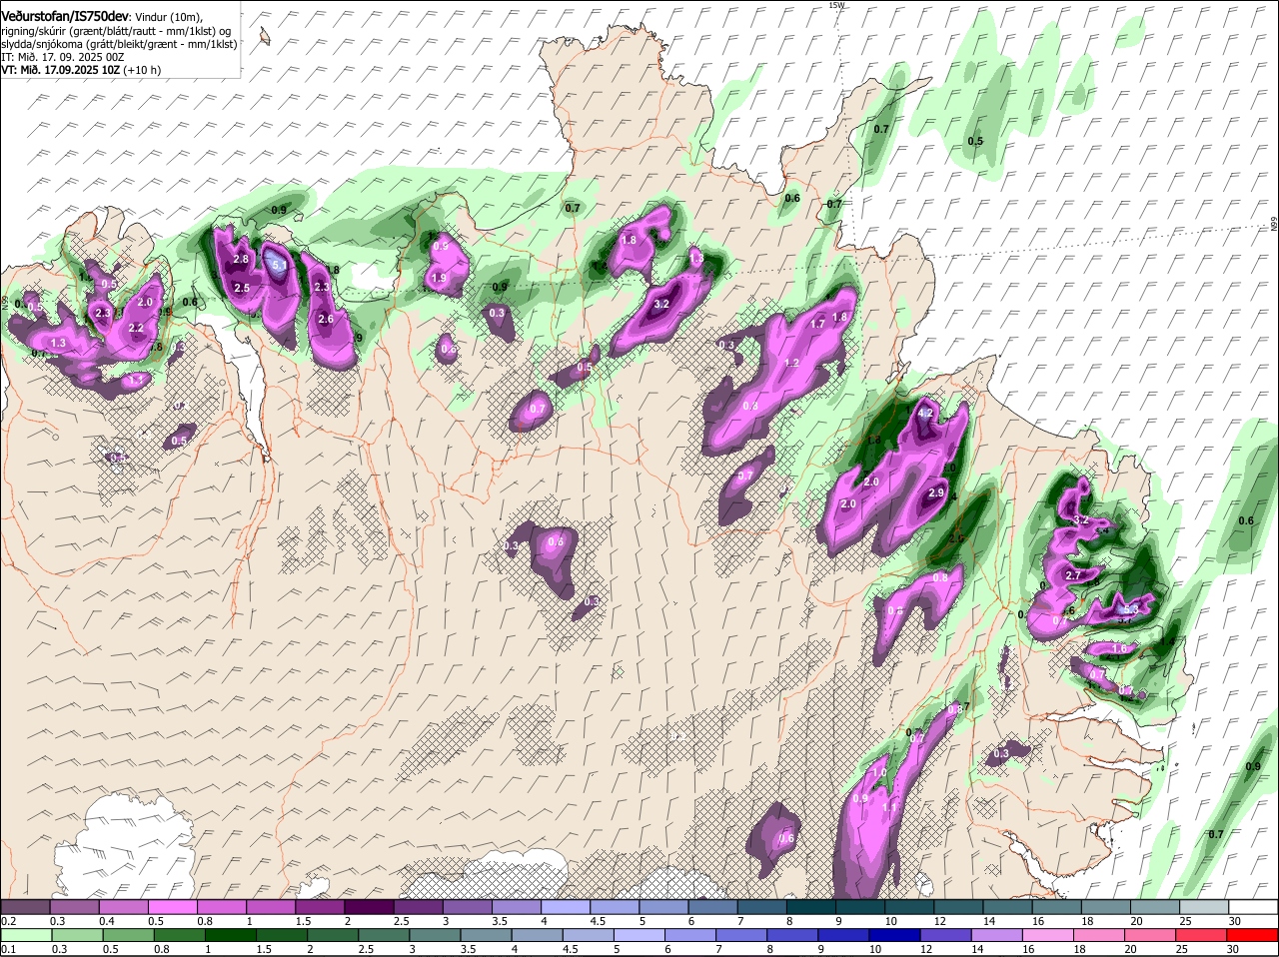Image resolution: width=1279 pixels, height=957 pixels.
Task: Click the snow legend swatch labeled 0.2
Action: pyautogui.click(x=25, y=906)
